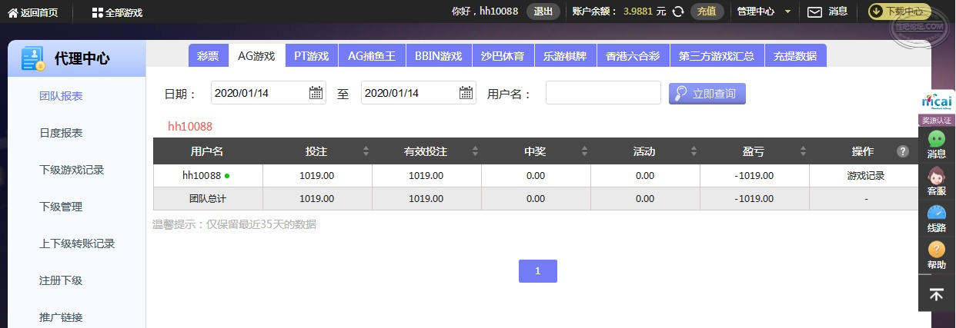Click 团队总计 row label

pos(208,198)
